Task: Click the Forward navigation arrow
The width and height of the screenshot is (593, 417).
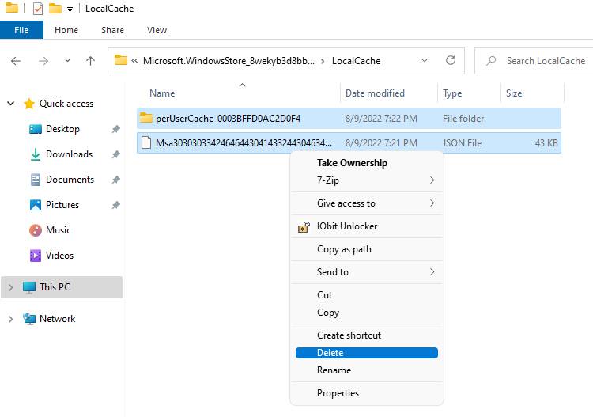Action: pos(43,61)
